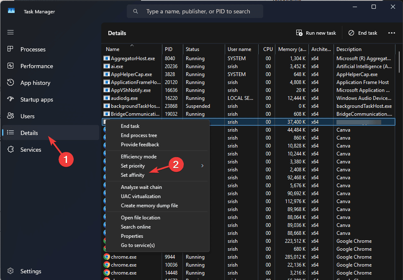Image resolution: width=403 pixels, height=280 pixels.
Task: Click the BridgeCommunication process icon
Action: coord(106,114)
